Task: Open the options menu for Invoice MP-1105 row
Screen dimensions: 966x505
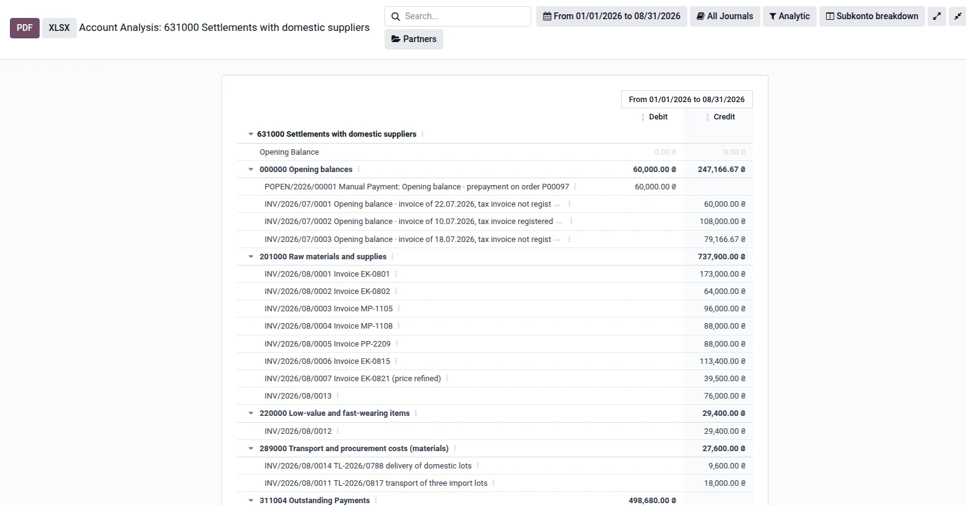Action: click(399, 309)
